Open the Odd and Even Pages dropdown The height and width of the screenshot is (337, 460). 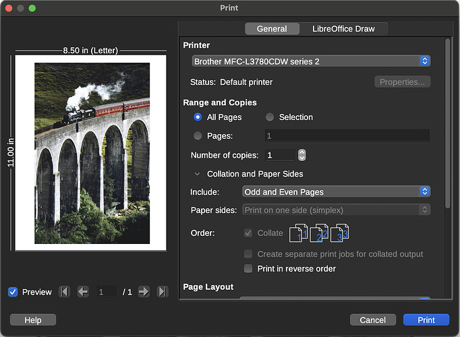click(336, 192)
